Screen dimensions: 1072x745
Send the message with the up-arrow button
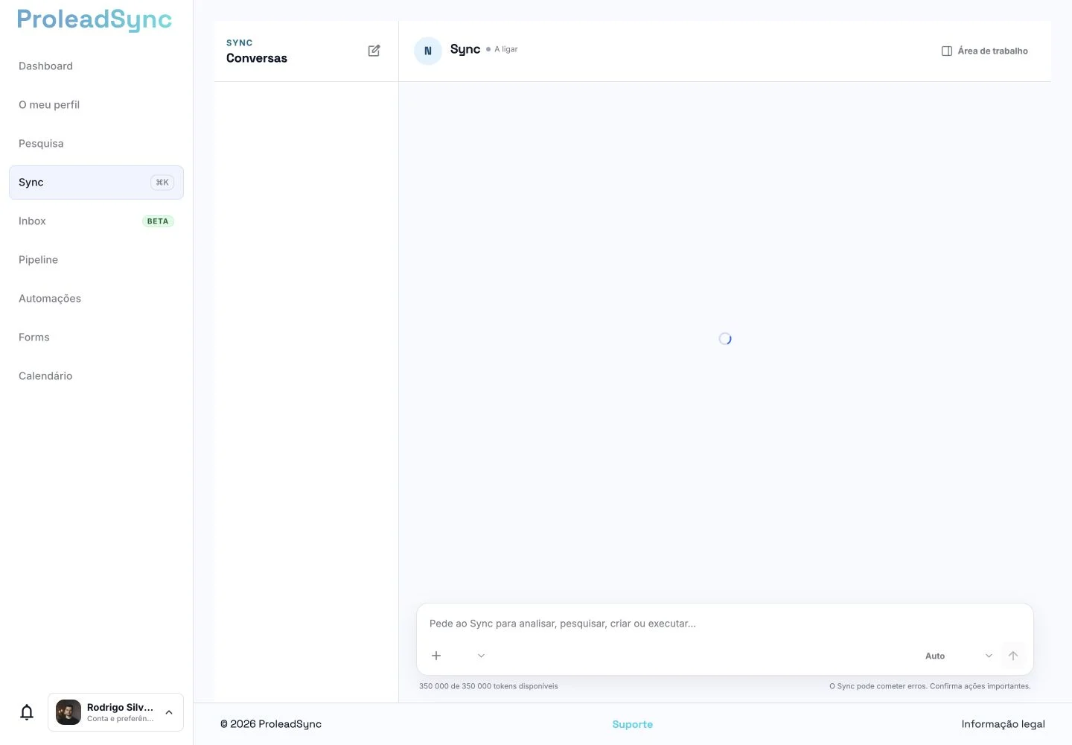[1013, 656]
